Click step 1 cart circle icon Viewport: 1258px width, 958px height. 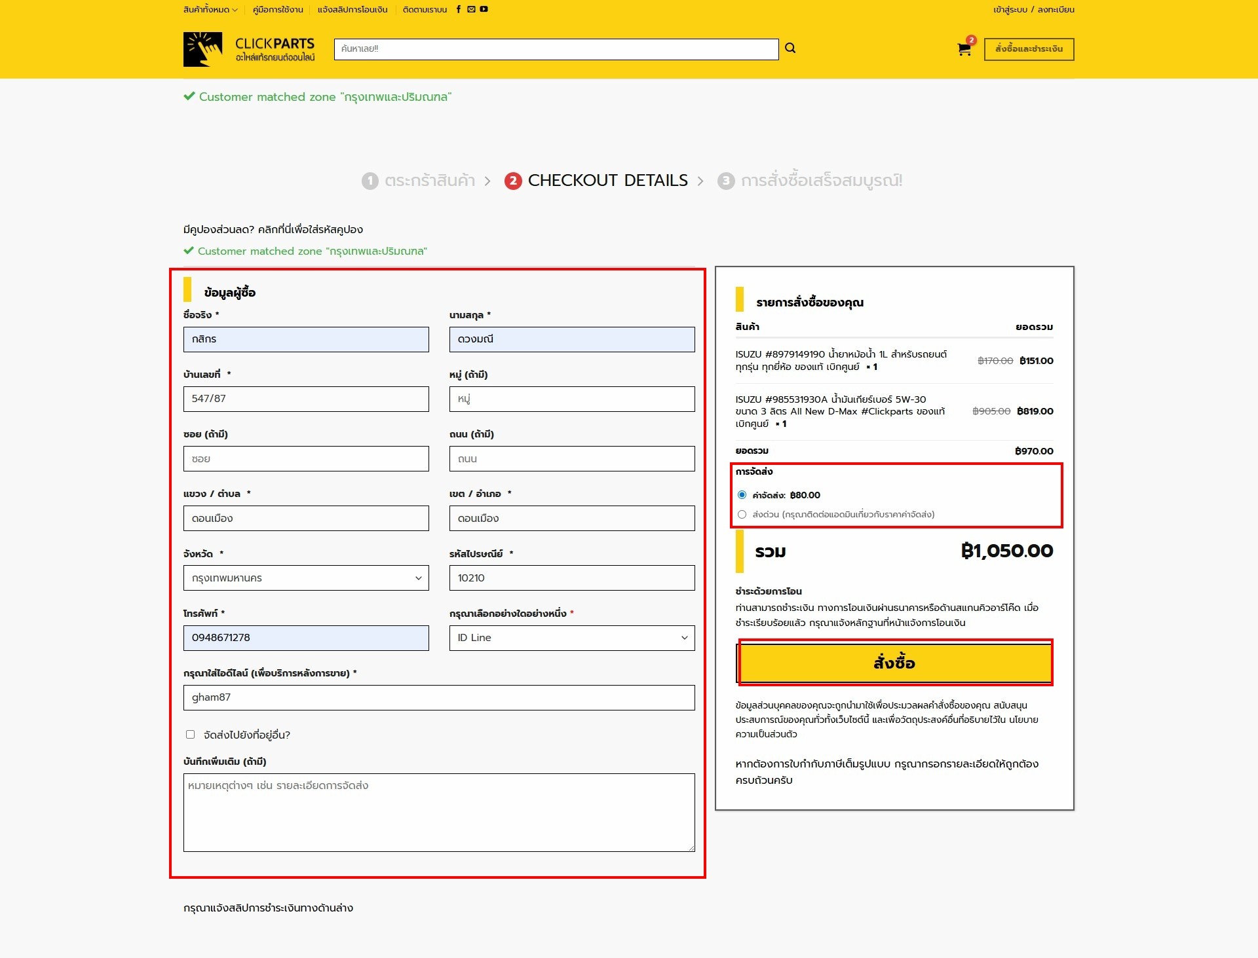pos(370,181)
